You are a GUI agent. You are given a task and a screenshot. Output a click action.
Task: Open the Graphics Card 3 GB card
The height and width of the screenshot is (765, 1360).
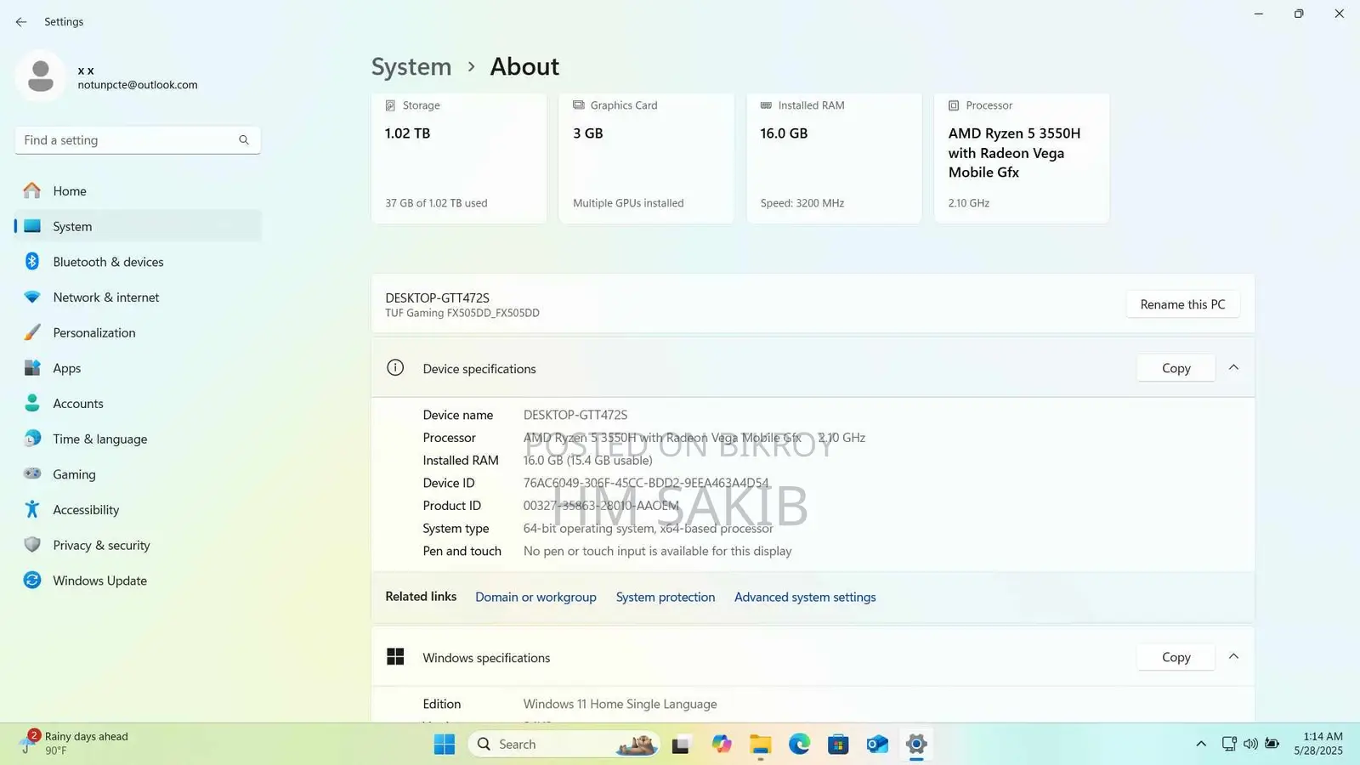pos(647,158)
